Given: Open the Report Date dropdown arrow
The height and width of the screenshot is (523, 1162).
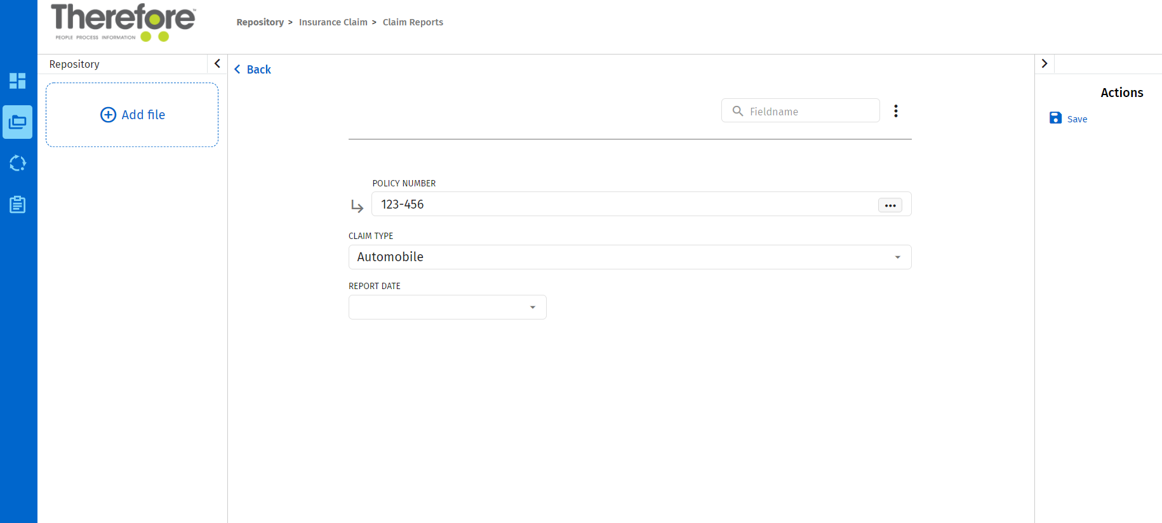Looking at the screenshot, I should coord(533,307).
